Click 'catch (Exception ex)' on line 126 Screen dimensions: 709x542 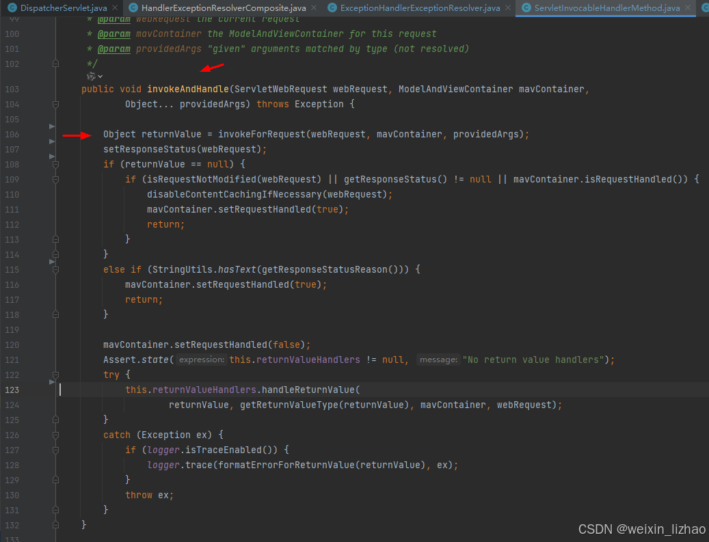(x=157, y=435)
